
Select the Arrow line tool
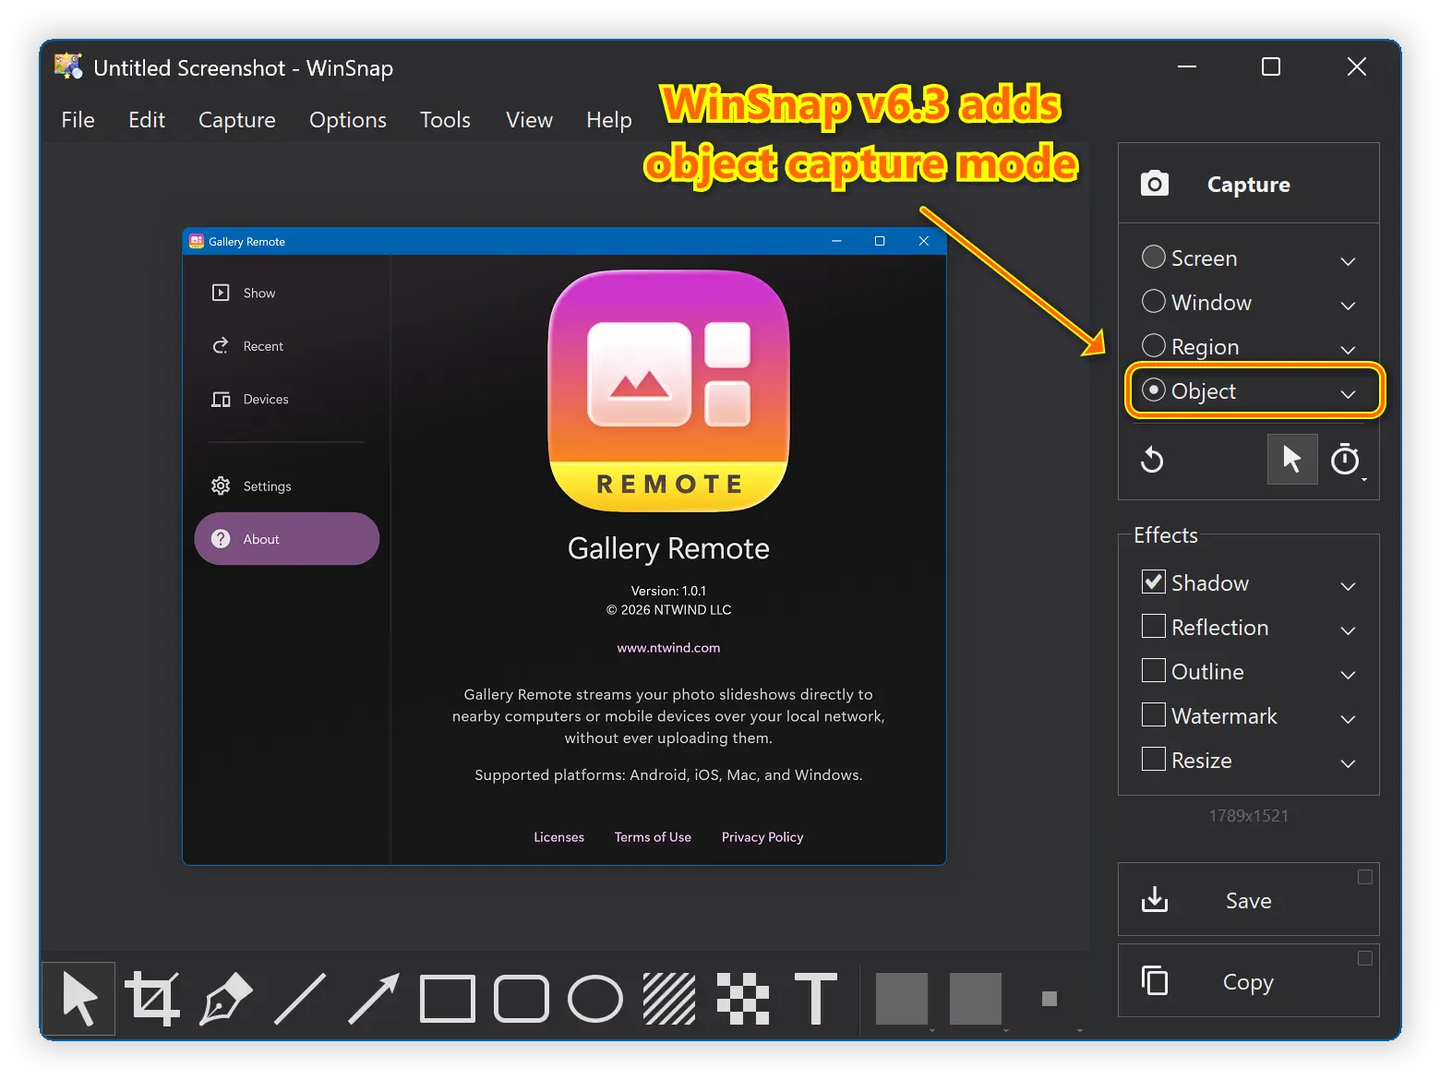point(374,999)
